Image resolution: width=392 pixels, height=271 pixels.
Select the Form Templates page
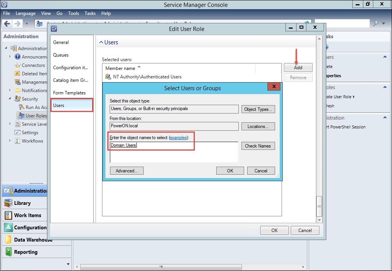[x=72, y=93]
